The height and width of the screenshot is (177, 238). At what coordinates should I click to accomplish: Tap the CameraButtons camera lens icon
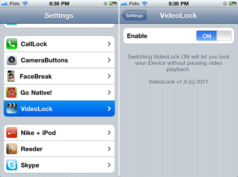click(12, 60)
